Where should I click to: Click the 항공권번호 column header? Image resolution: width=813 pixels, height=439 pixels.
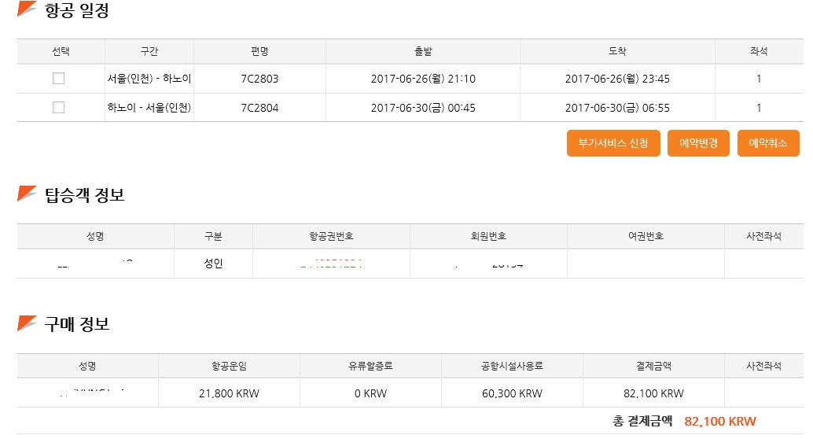[x=331, y=236]
